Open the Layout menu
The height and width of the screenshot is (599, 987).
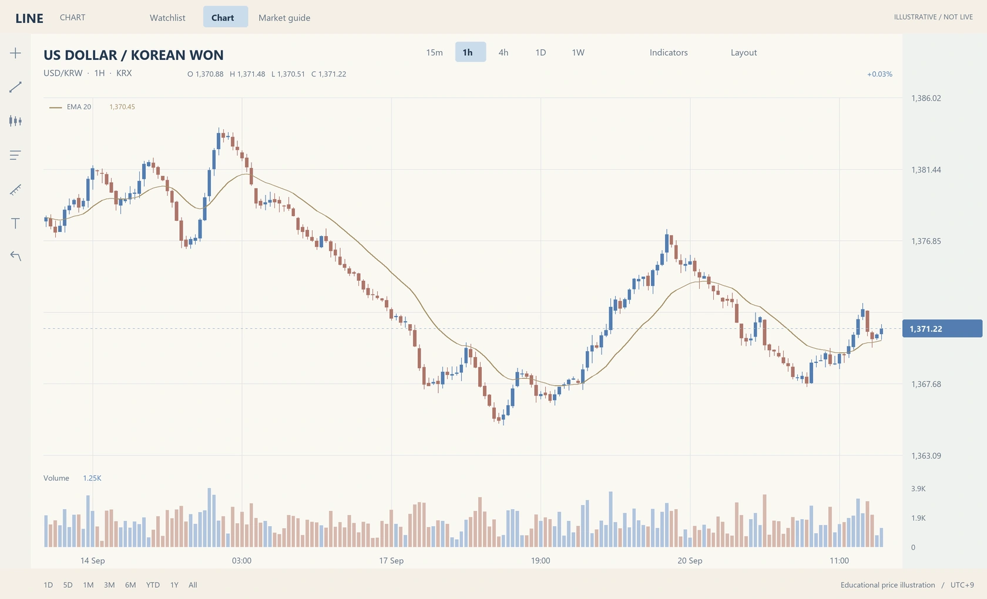(x=744, y=52)
